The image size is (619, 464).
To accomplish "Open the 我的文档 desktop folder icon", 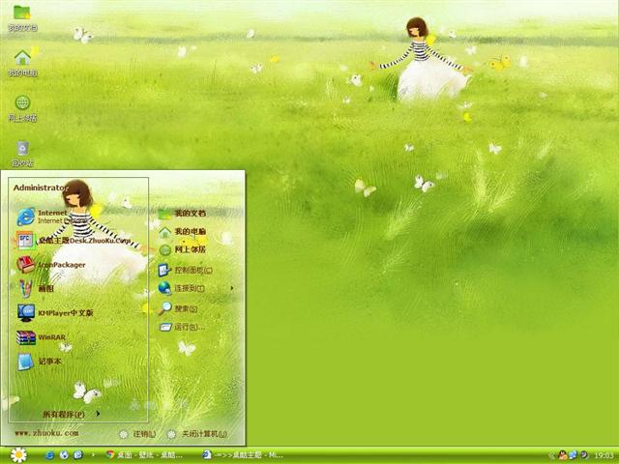I will [x=22, y=17].
